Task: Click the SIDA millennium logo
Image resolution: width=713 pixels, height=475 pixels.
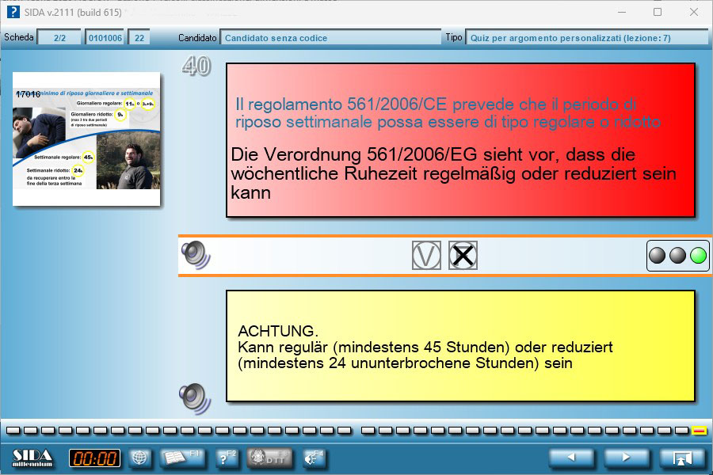Action: [x=32, y=458]
